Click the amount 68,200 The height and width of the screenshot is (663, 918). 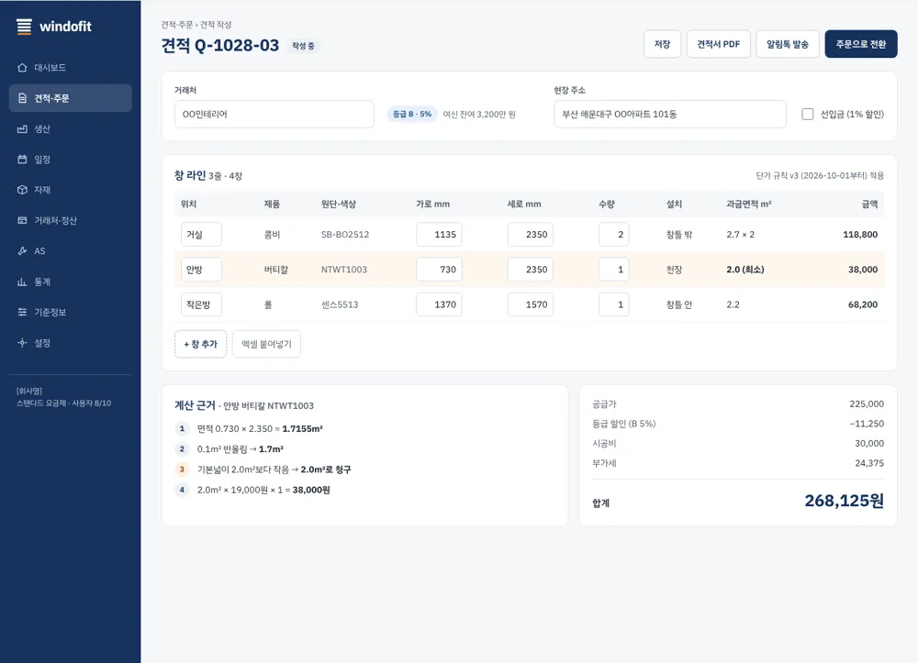863,304
